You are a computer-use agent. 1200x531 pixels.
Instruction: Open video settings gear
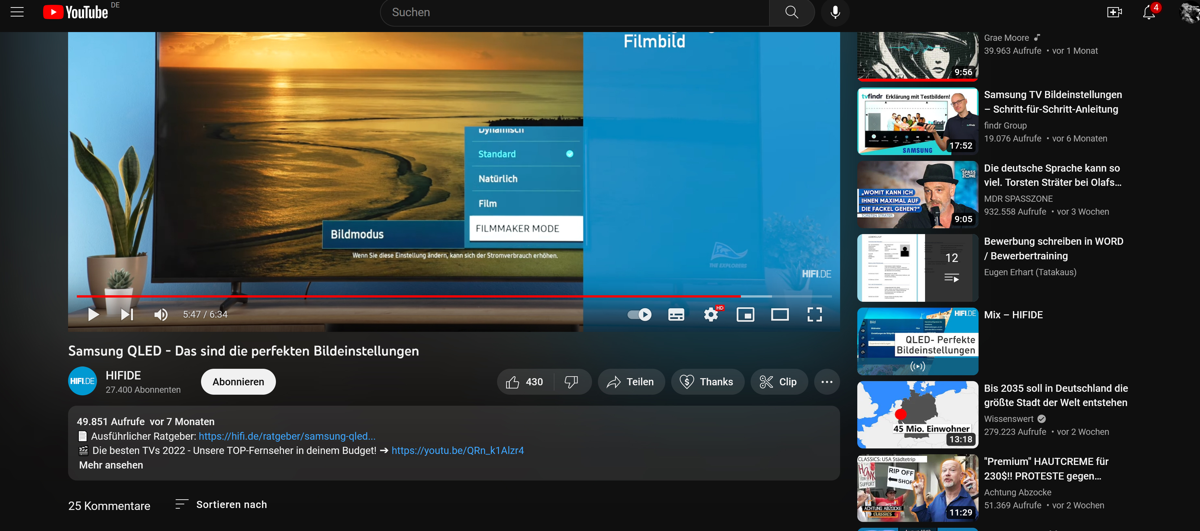(x=710, y=315)
